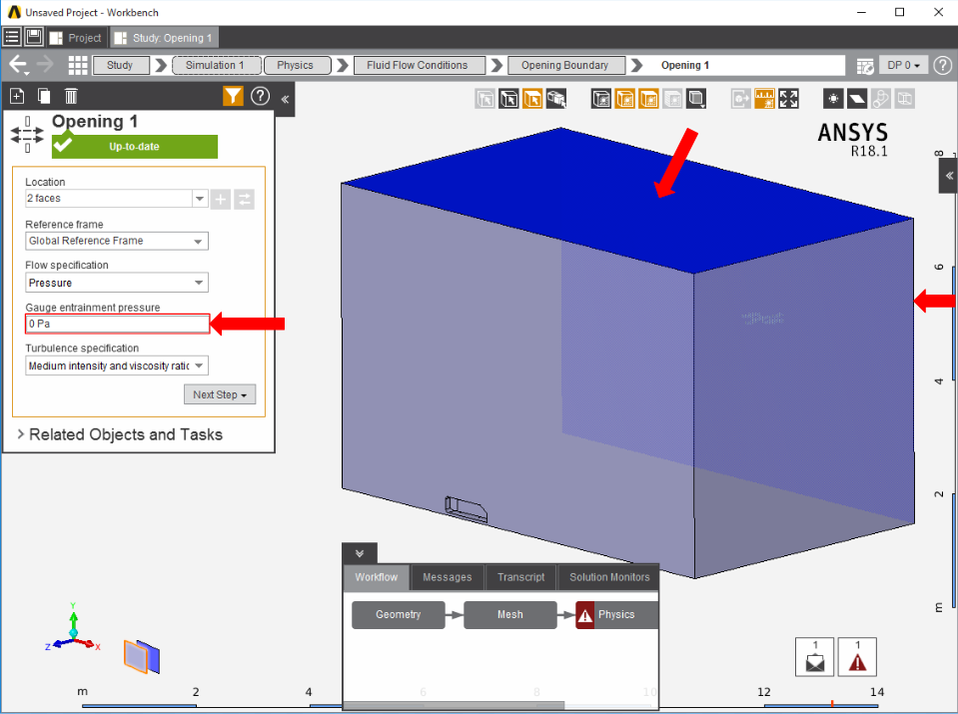Go back with the left arrow

(18, 65)
